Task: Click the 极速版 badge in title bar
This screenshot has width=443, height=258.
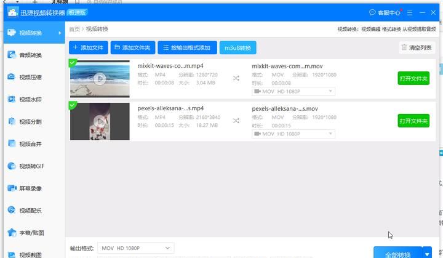Action: click(x=77, y=12)
